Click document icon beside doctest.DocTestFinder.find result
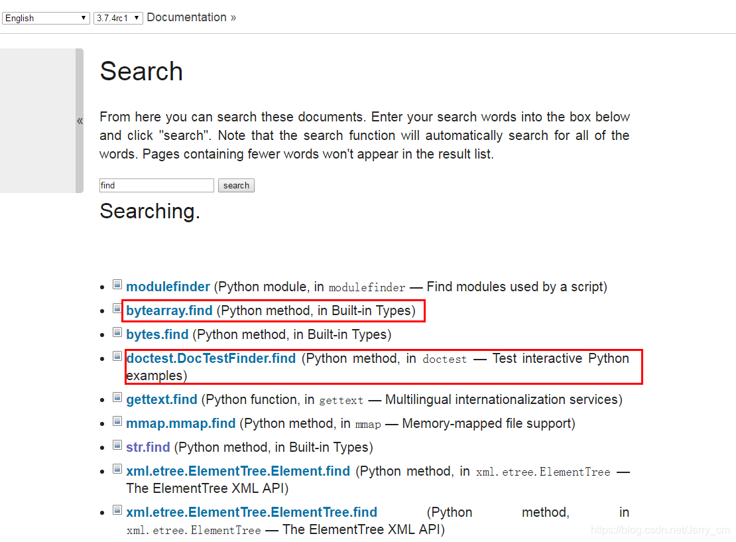The image size is (736, 542). coord(117,356)
